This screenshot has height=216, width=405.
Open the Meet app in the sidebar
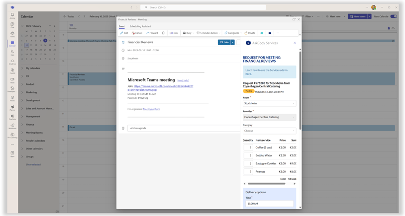12,80
